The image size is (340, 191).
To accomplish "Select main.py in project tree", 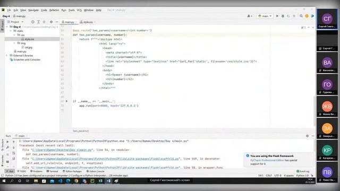I will pyautogui.click(x=21, y=51).
